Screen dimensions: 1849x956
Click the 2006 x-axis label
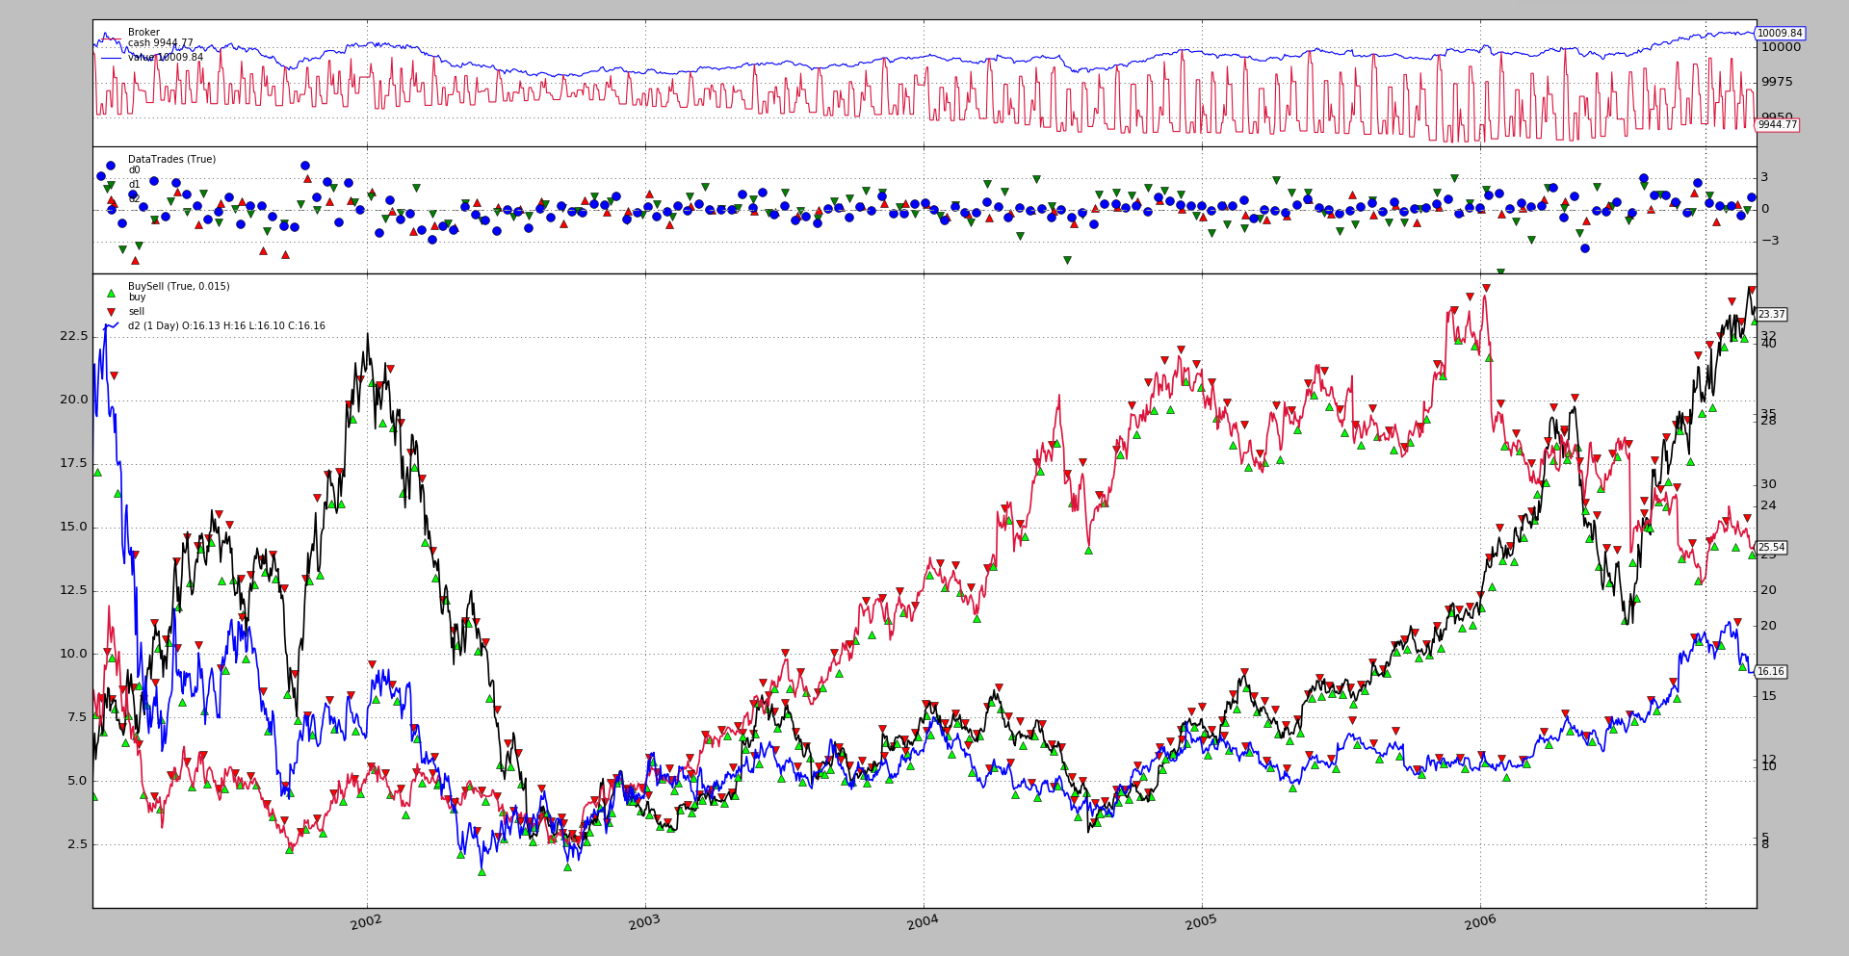pos(1479,922)
